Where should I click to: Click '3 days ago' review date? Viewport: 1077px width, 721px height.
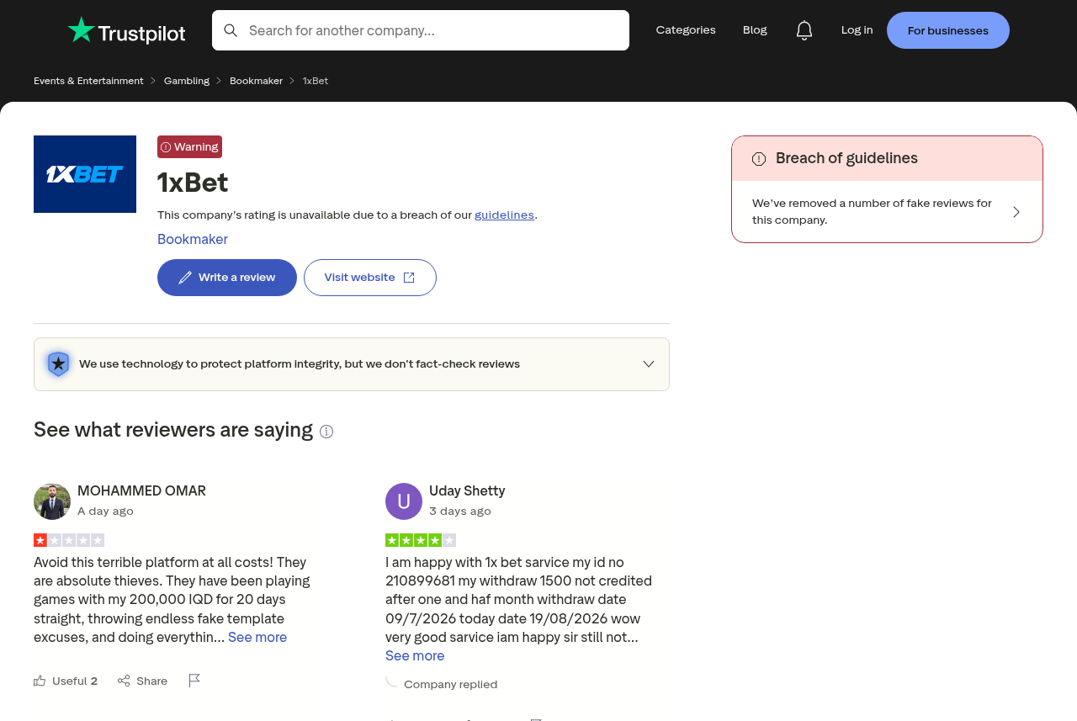pyautogui.click(x=460, y=511)
